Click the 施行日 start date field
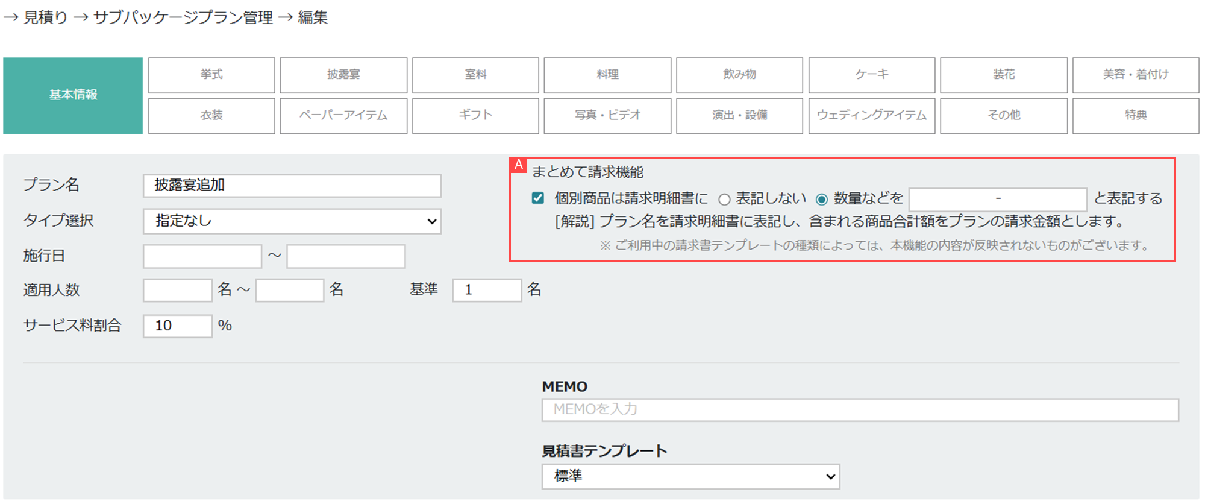Image resolution: width=1205 pixels, height=501 pixels. pos(202,256)
